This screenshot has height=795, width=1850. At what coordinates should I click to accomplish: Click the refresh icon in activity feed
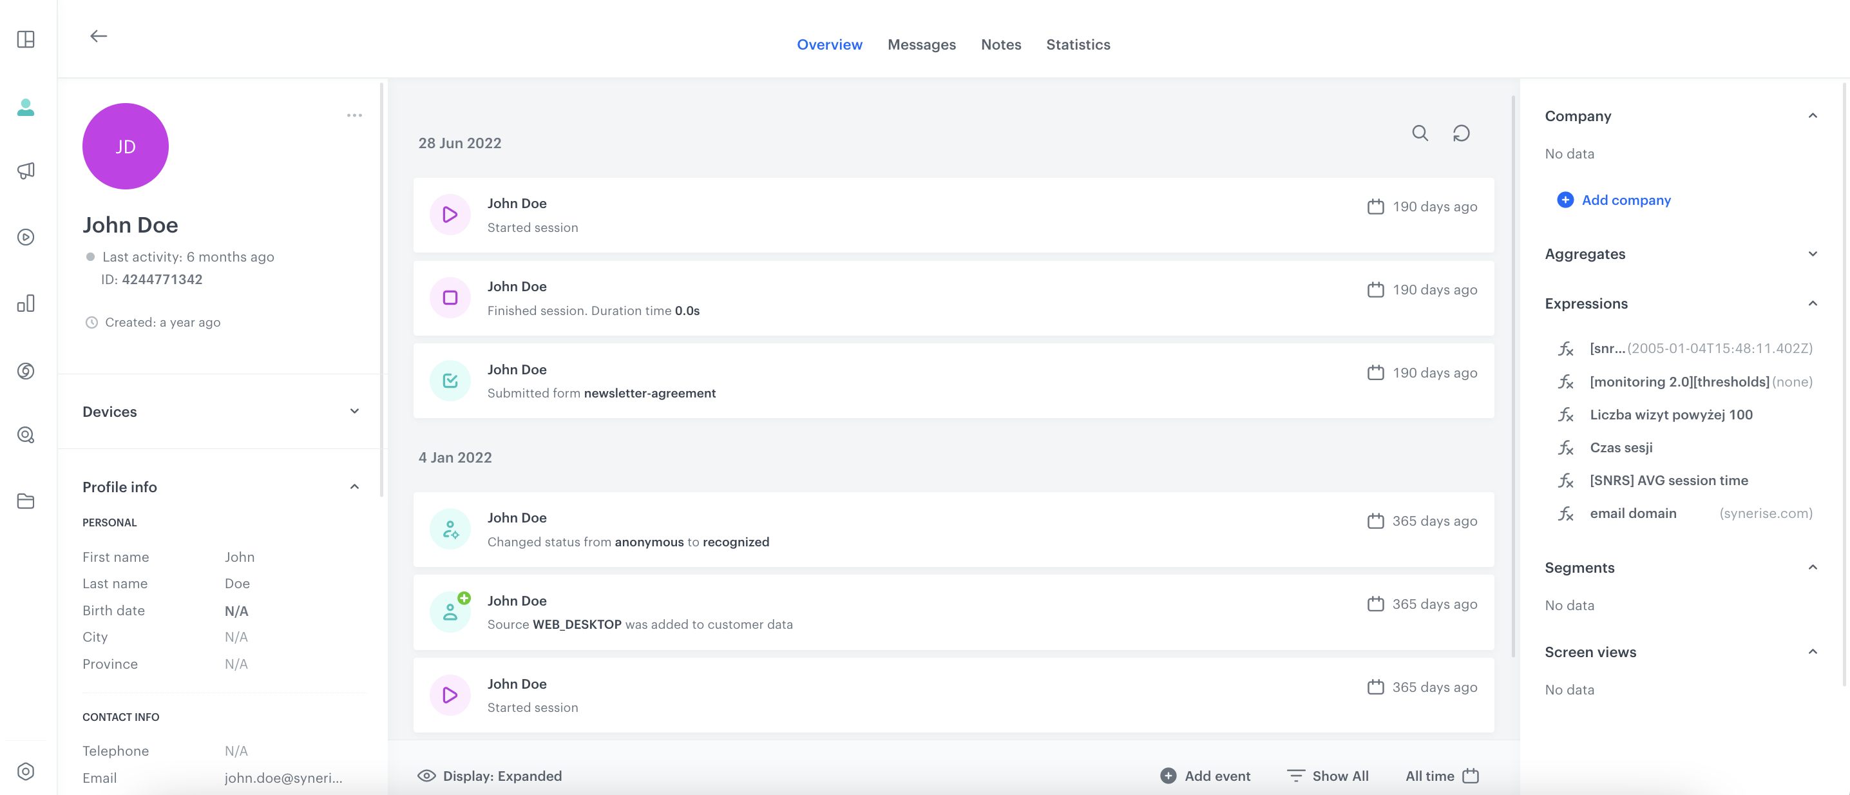(1462, 132)
